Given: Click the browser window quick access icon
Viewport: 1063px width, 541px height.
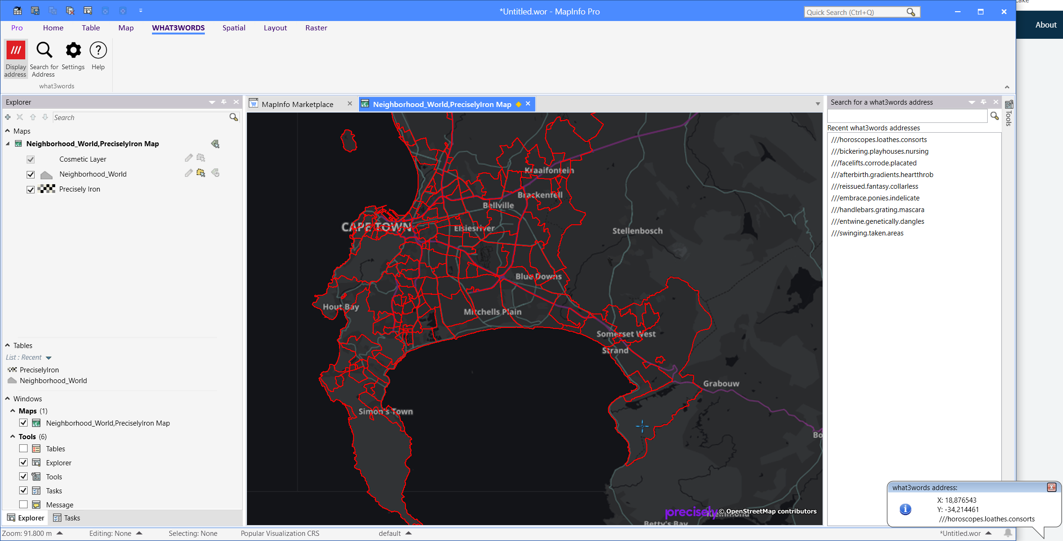Looking at the screenshot, I should click(87, 11).
